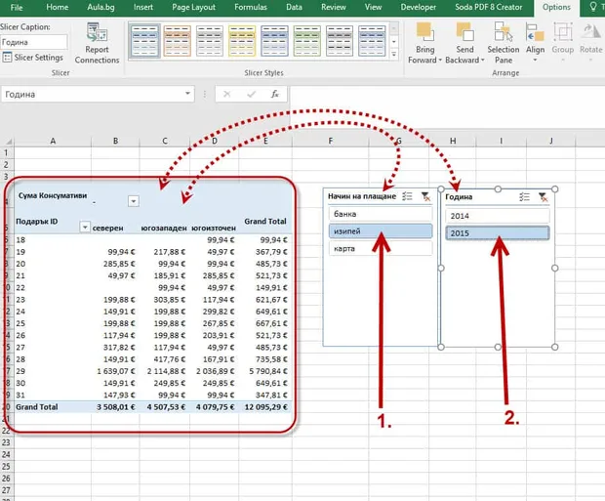Click the Tell Me lightbulb icon
This screenshot has height=501, width=605.
(593, 7)
